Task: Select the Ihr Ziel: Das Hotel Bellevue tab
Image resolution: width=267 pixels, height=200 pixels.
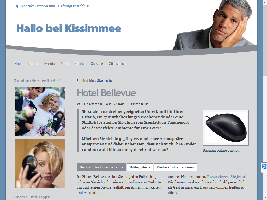Action: click(x=101, y=167)
